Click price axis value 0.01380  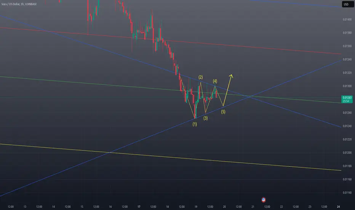click(x=347, y=33)
